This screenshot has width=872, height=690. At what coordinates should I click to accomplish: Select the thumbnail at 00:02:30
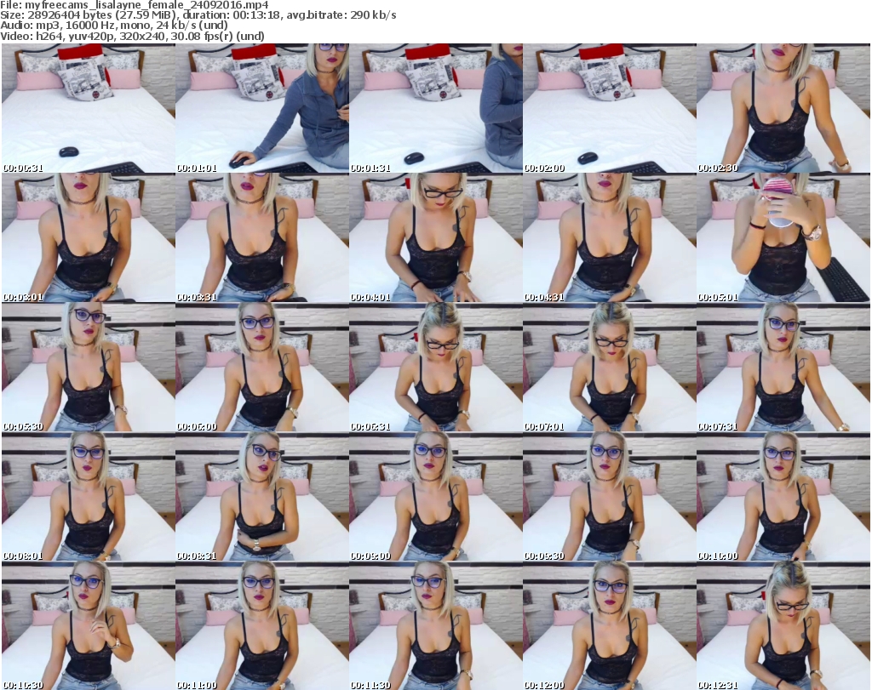(783, 109)
